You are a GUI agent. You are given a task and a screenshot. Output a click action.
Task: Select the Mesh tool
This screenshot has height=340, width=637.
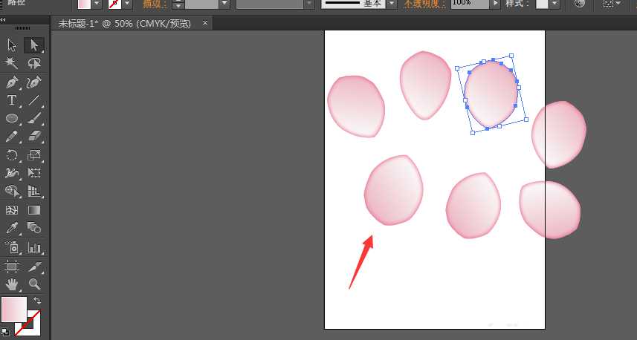click(12, 210)
